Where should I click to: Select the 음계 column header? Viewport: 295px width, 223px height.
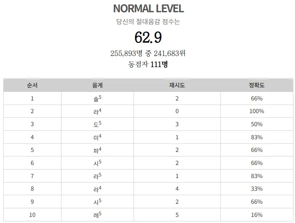98,85
